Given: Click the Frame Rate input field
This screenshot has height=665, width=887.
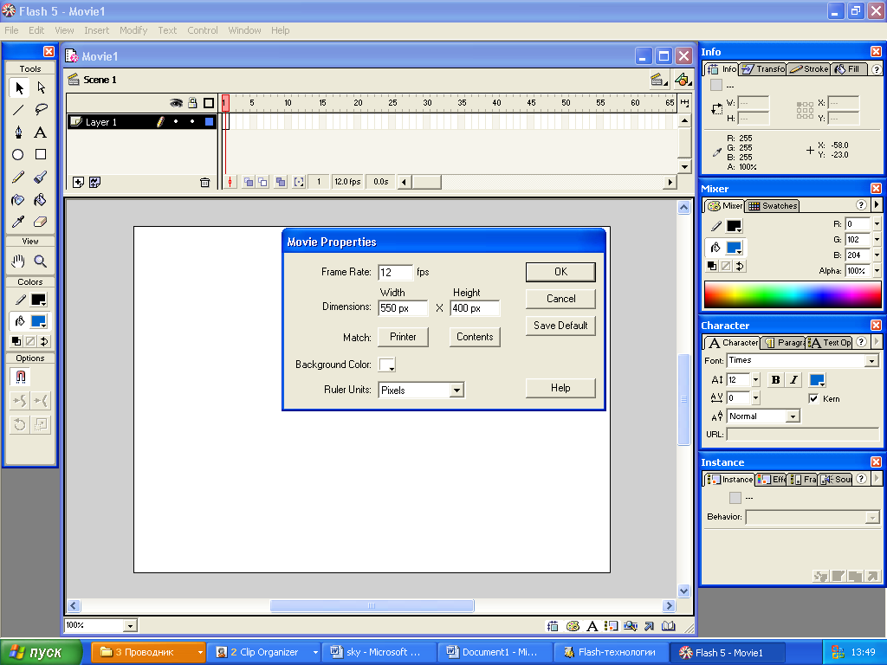Looking at the screenshot, I should click(396, 273).
